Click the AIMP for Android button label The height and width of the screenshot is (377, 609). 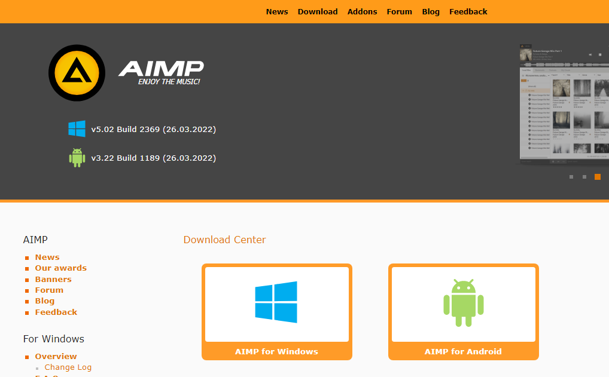point(463,351)
